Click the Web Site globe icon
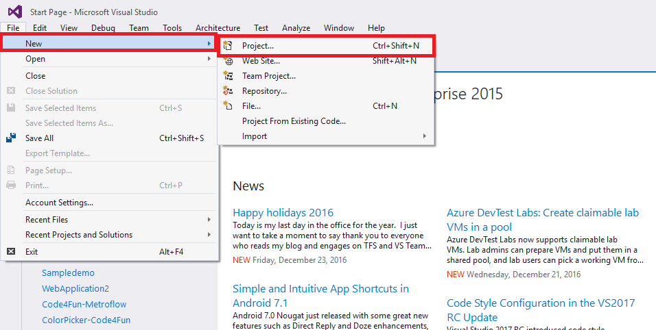The image size is (656, 330). pyautogui.click(x=228, y=61)
